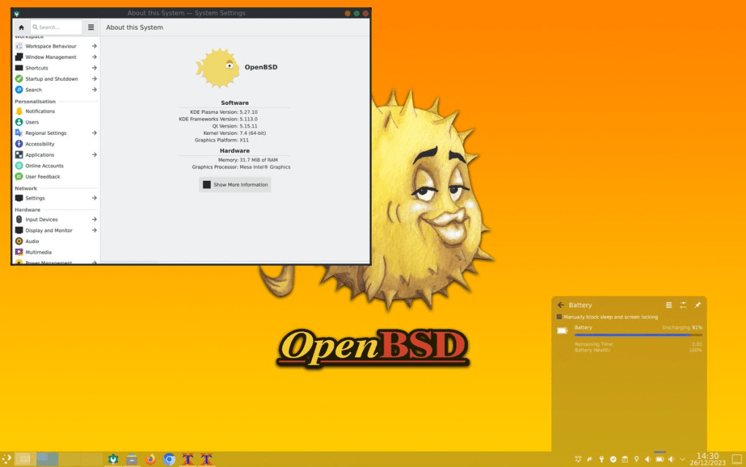The height and width of the screenshot is (467, 746).
Task: Click the battery icon in the system tray
Action: (x=659, y=459)
